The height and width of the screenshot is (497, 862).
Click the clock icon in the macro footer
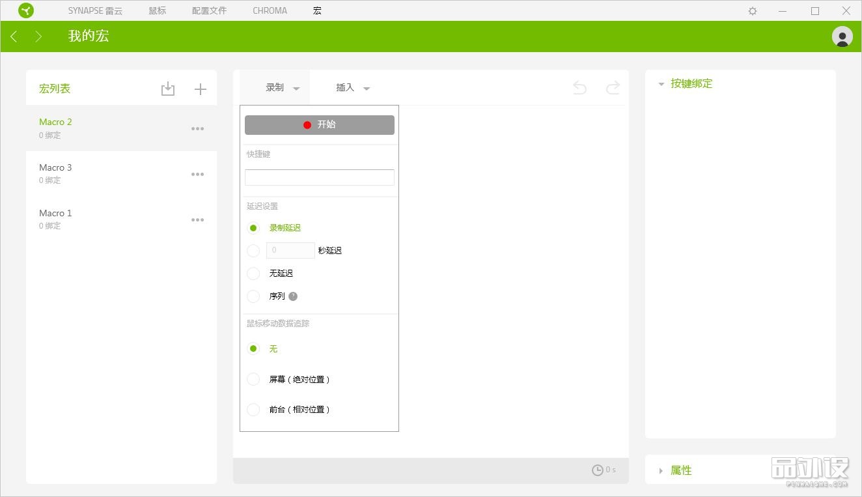click(x=597, y=470)
